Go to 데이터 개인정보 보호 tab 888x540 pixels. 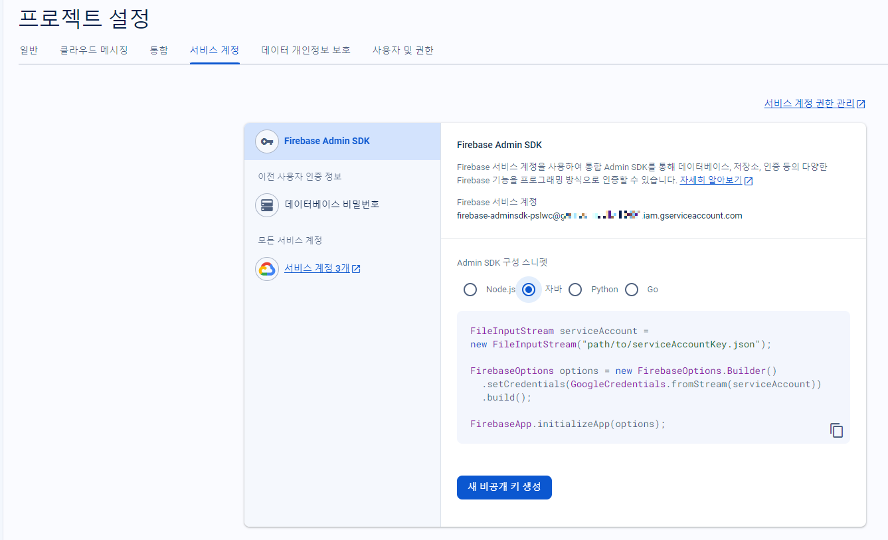point(306,50)
